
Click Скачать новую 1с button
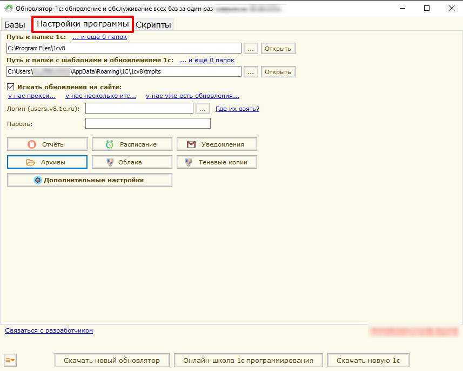click(x=368, y=360)
